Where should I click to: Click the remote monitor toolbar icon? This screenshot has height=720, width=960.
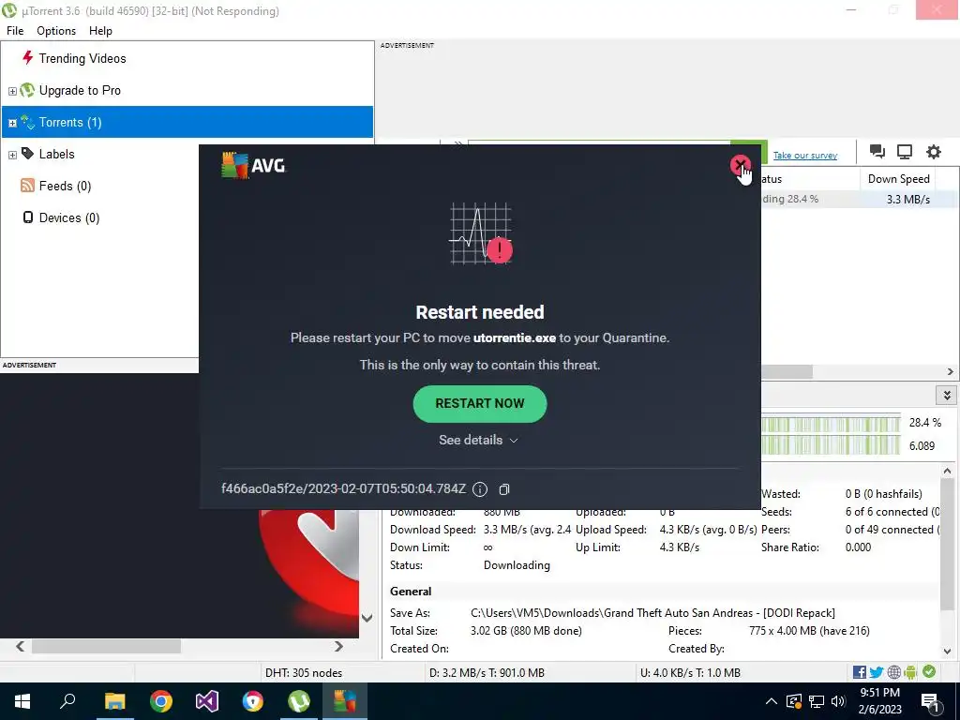(x=905, y=152)
